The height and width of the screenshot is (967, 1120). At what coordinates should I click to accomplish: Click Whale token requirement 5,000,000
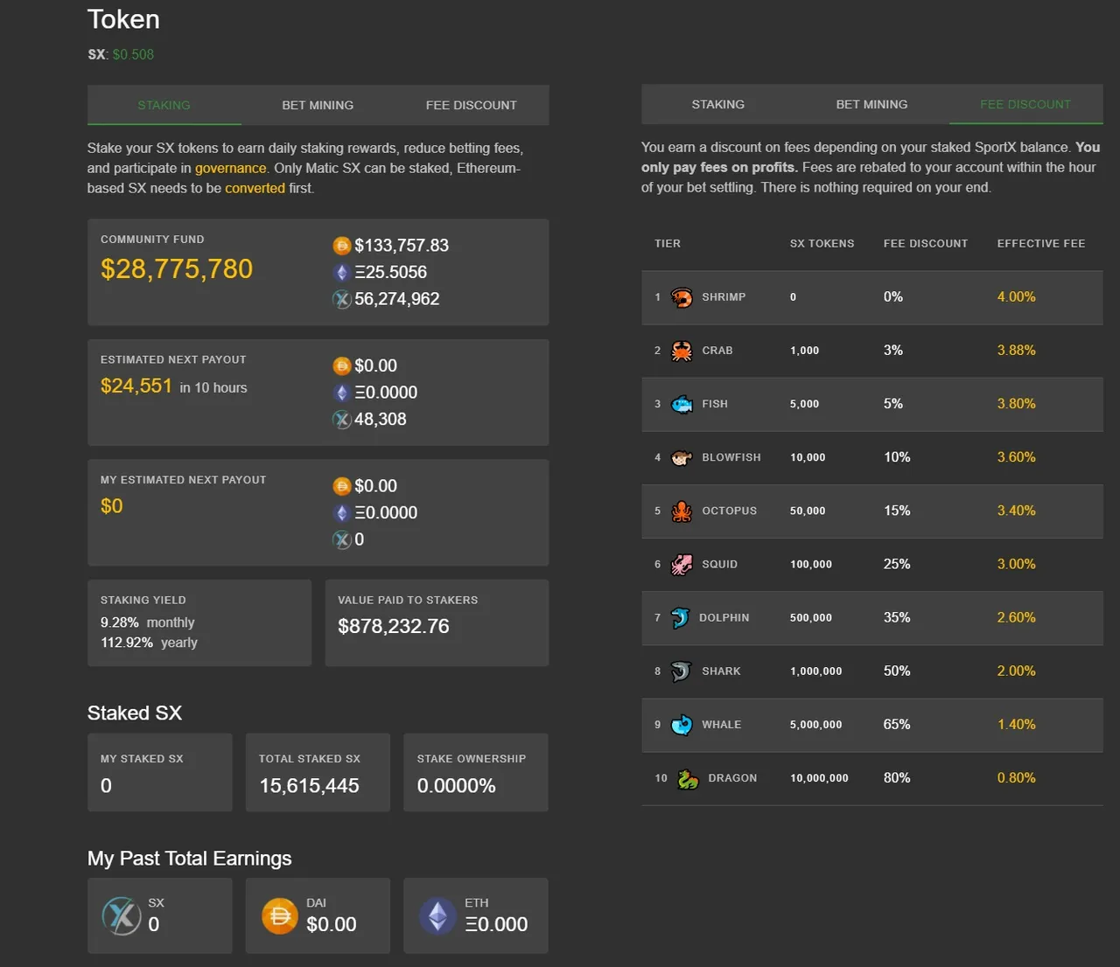[x=816, y=725]
